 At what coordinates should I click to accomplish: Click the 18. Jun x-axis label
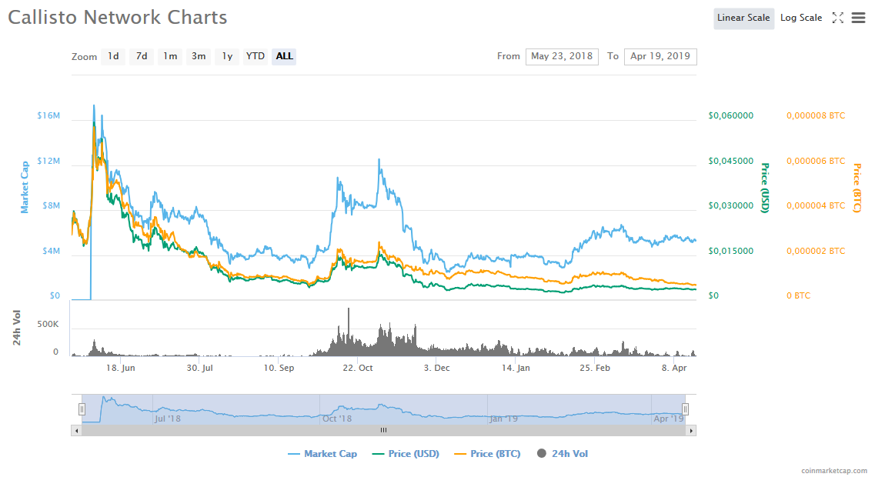[x=121, y=369]
